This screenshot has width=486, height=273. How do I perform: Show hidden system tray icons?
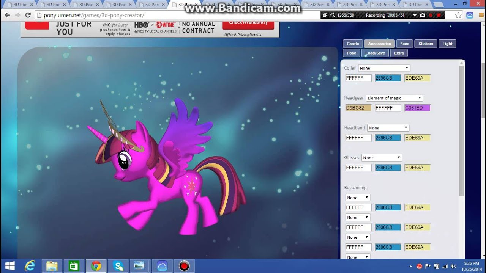pyautogui.click(x=411, y=266)
